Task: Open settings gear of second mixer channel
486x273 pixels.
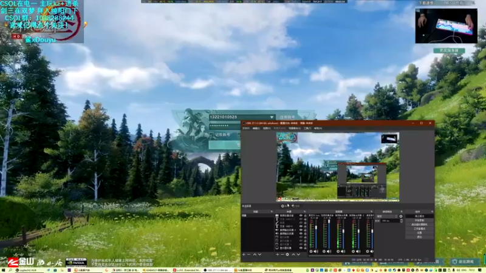Action: point(324,251)
